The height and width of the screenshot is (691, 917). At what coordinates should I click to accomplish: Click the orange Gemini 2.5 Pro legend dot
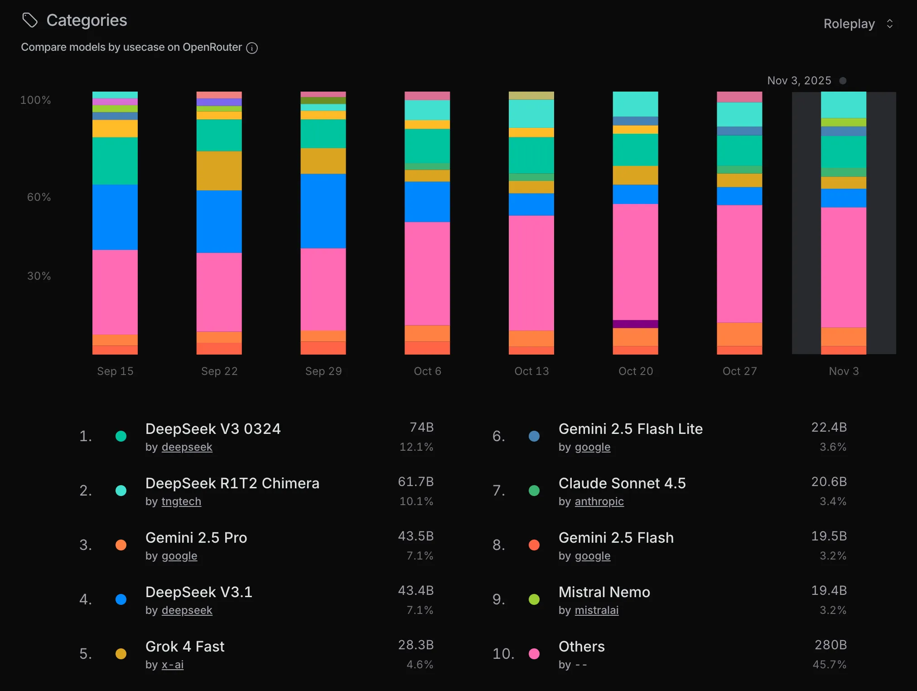click(121, 545)
